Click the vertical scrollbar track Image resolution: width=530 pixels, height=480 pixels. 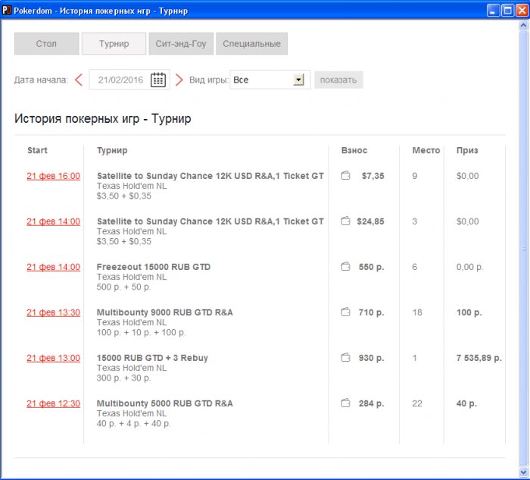click(523, 249)
